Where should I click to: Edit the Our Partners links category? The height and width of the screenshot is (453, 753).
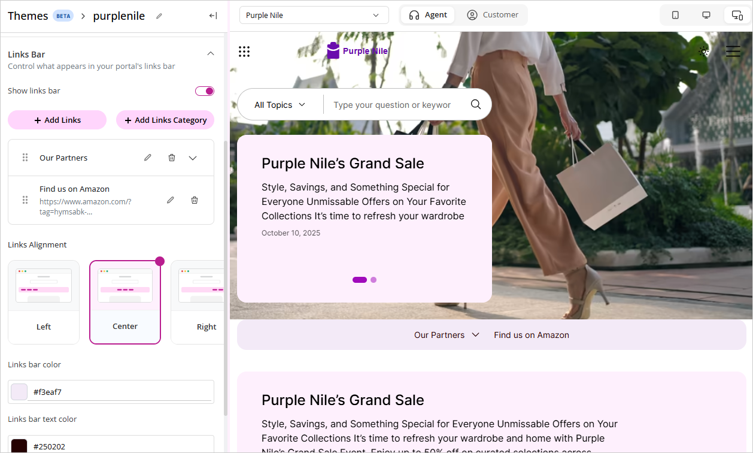(148, 158)
